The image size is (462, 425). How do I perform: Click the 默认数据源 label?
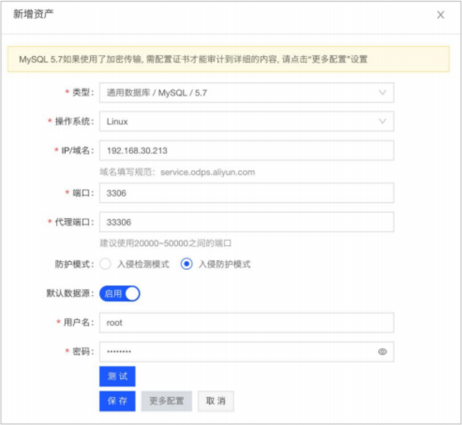pos(70,293)
